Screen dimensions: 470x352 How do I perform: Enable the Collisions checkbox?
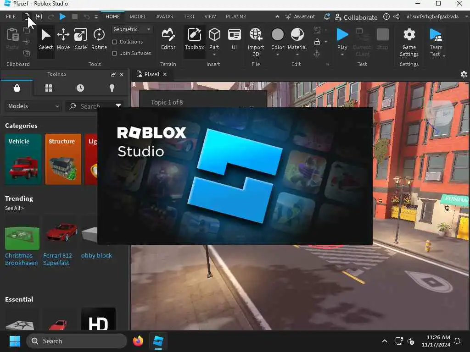coord(114,42)
